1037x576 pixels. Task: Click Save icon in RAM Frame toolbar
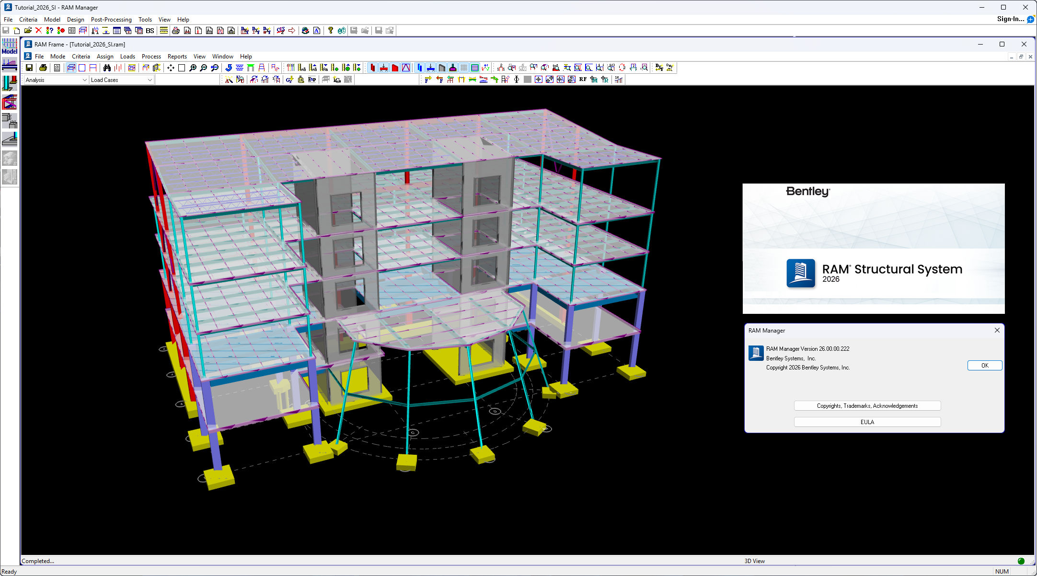click(29, 68)
